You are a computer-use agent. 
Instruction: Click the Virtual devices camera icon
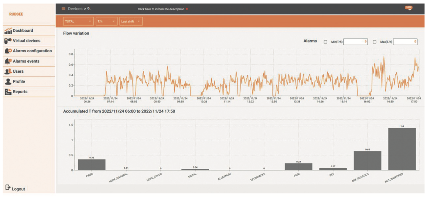pos(8,41)
